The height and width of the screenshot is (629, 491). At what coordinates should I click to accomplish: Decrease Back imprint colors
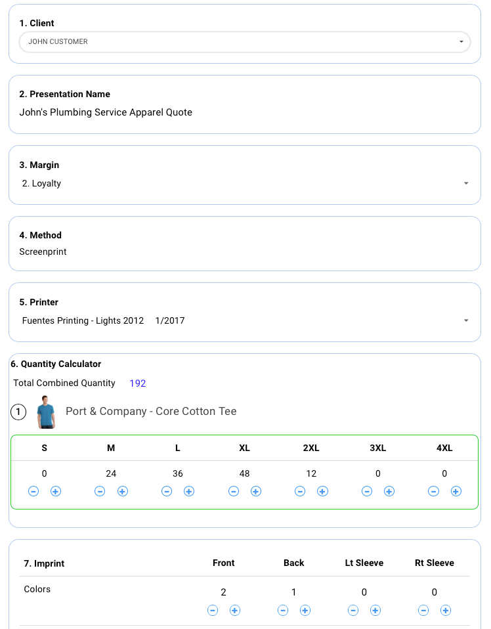[x=283, y=611]
